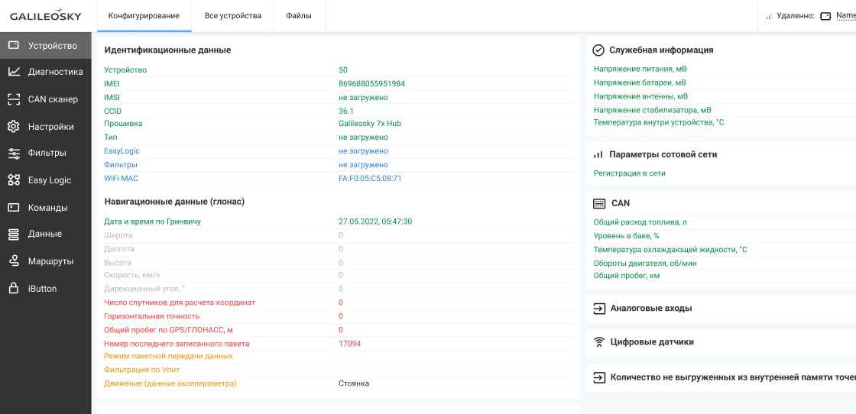Open Настройки gear icon
This screenshot has width=856, height=414.
[14, 127]
